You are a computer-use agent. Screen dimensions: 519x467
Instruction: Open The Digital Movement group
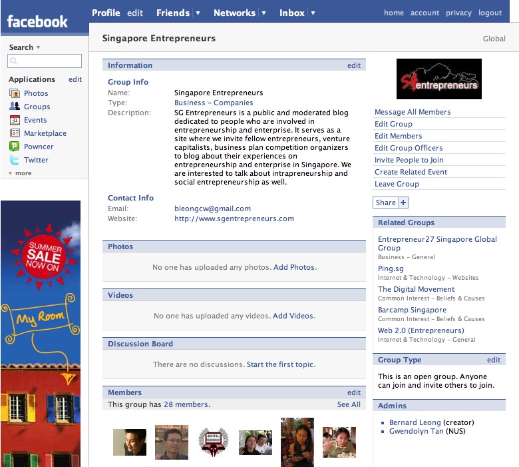[417, 289]
